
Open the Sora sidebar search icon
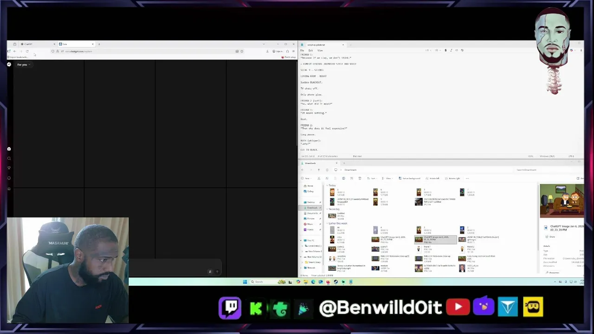pos(9,159)
